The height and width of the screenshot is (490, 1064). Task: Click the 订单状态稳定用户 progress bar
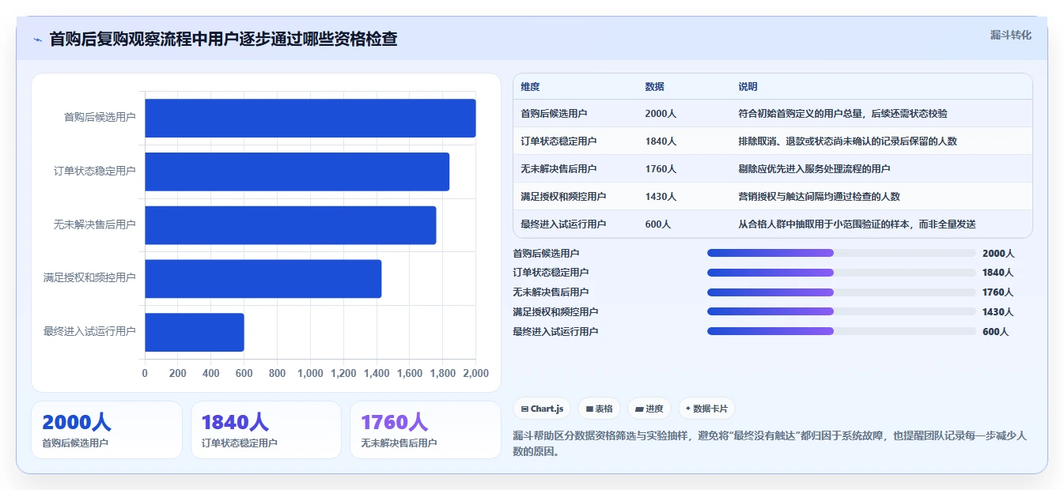coord(842,273)
